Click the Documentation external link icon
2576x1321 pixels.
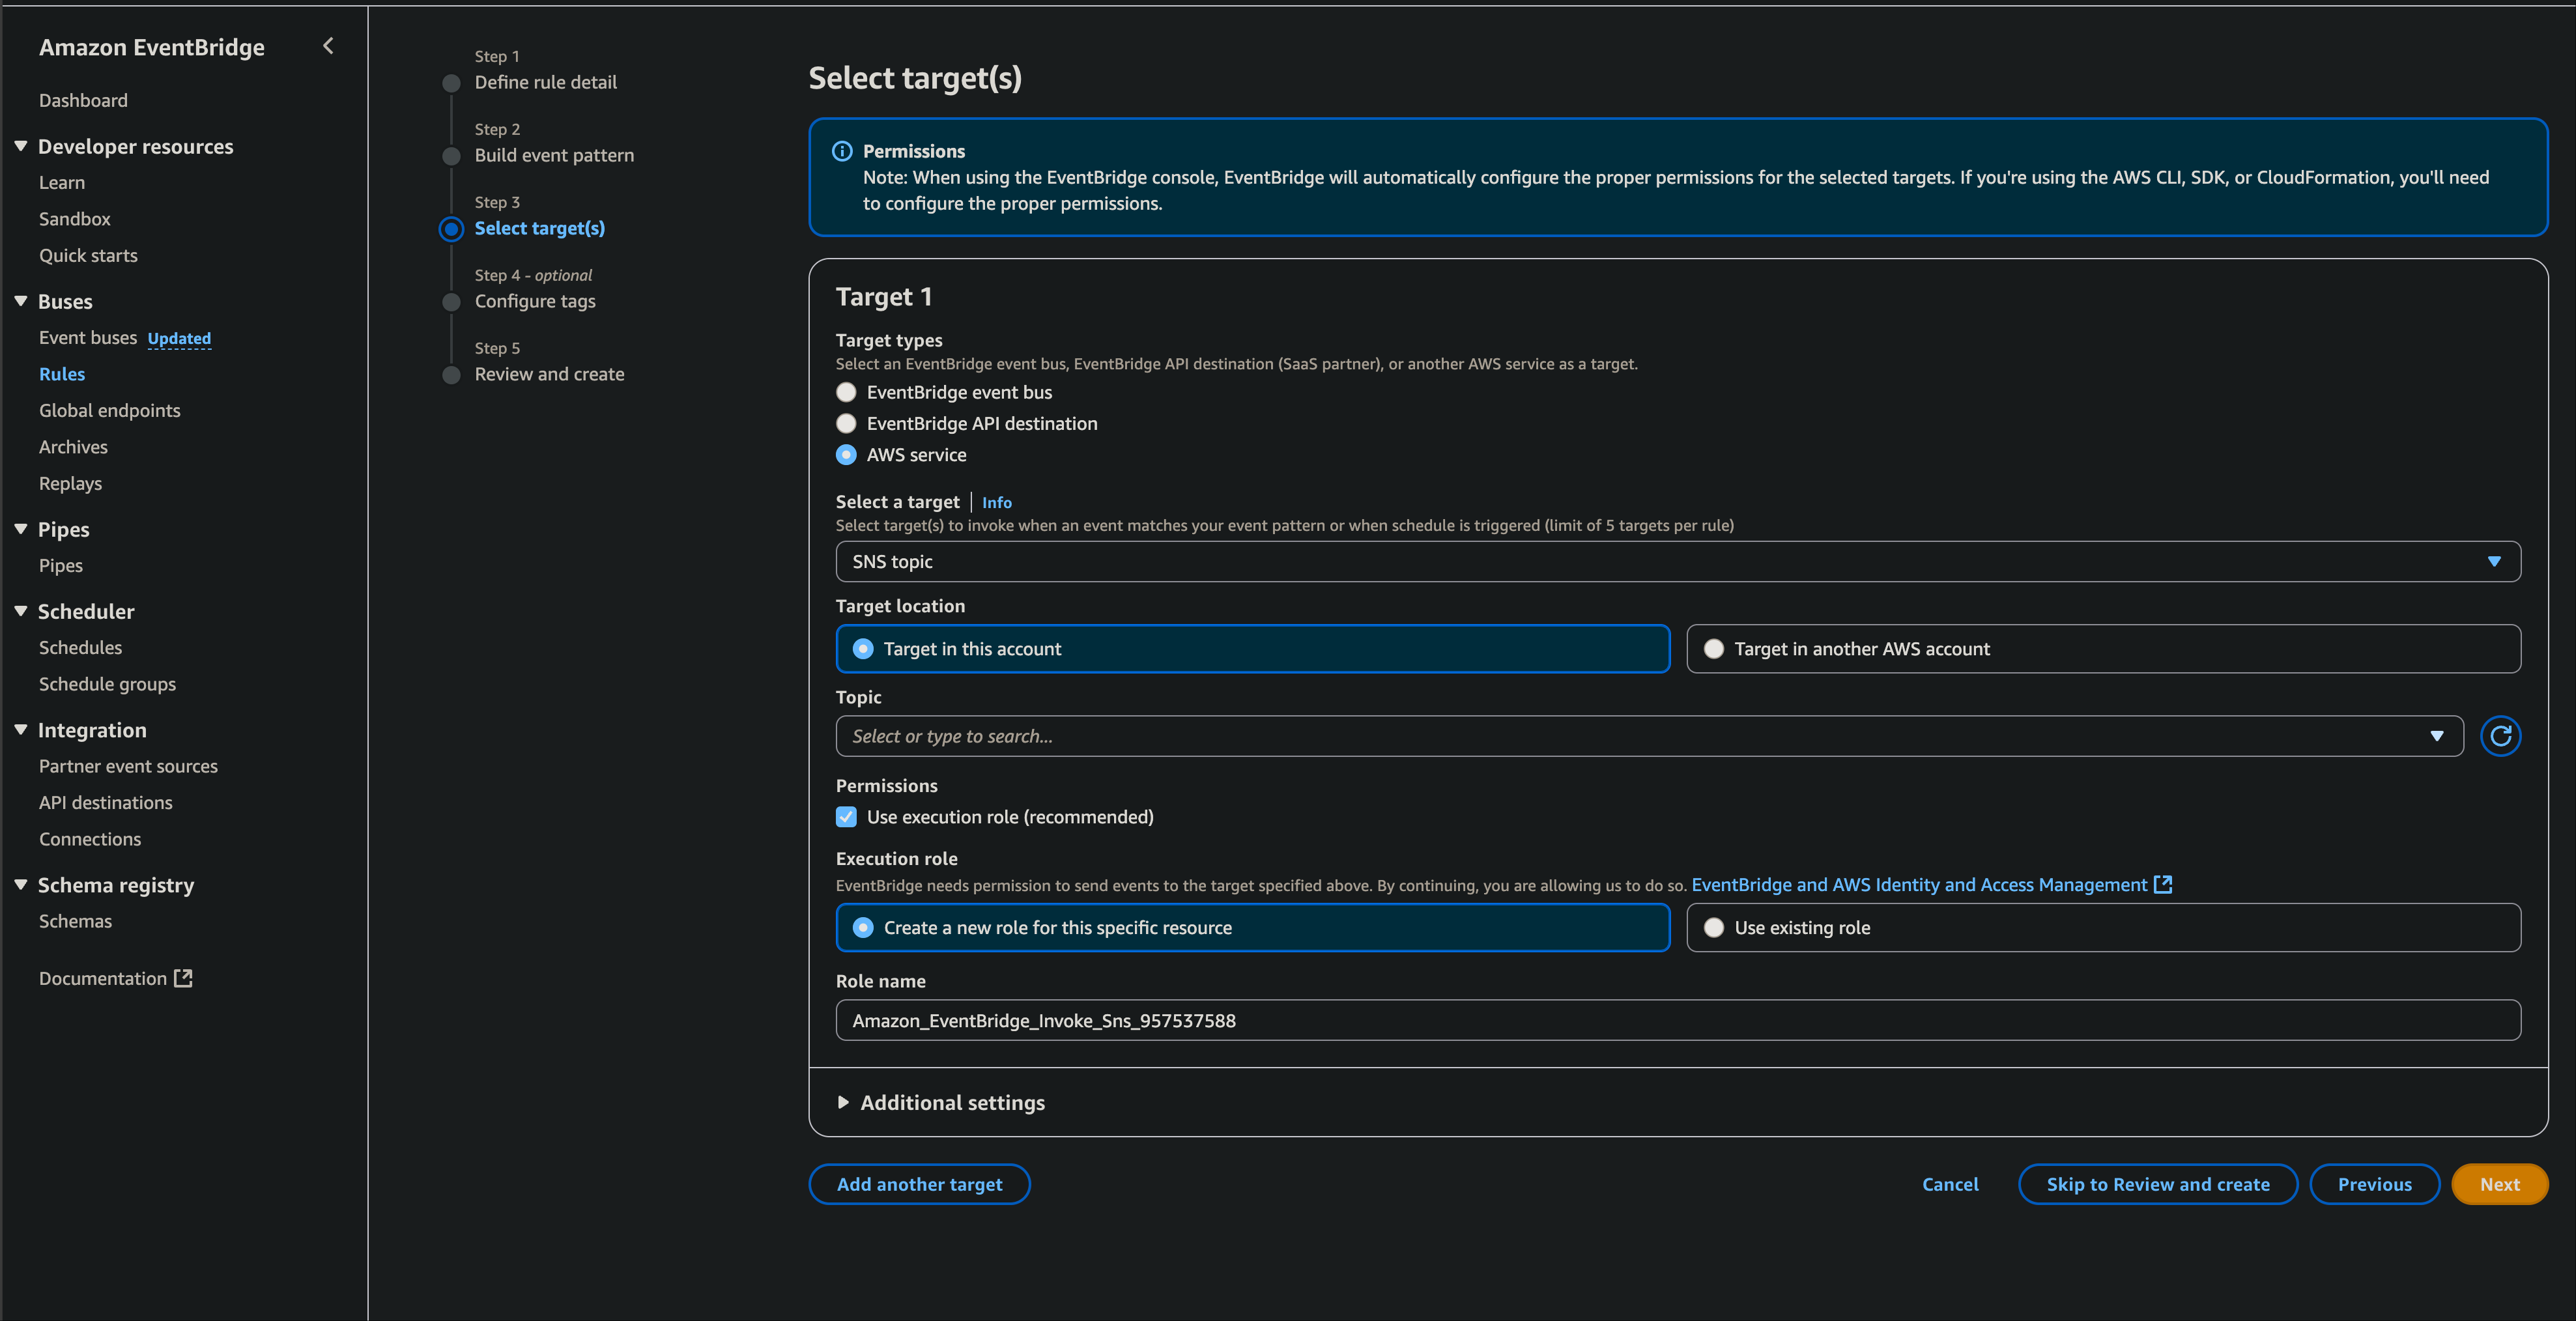[x=183, y=978]
